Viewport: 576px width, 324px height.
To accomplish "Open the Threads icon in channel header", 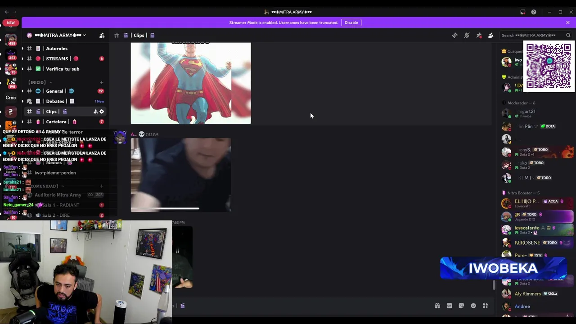I will point(454,35).
